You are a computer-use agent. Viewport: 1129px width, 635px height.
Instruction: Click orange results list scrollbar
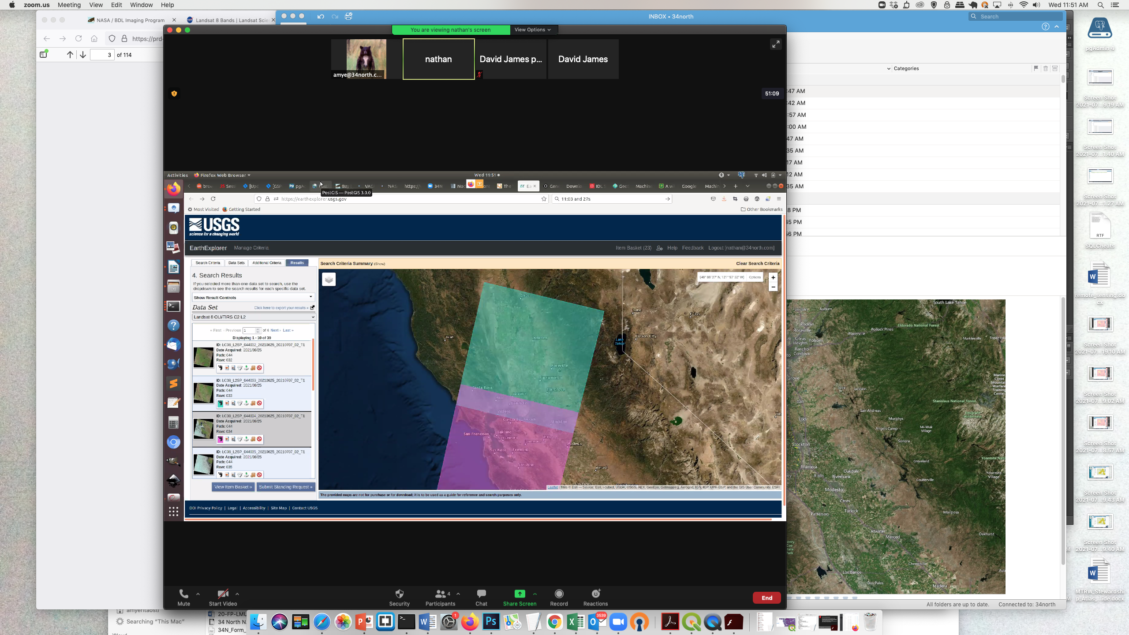(313, 364)
